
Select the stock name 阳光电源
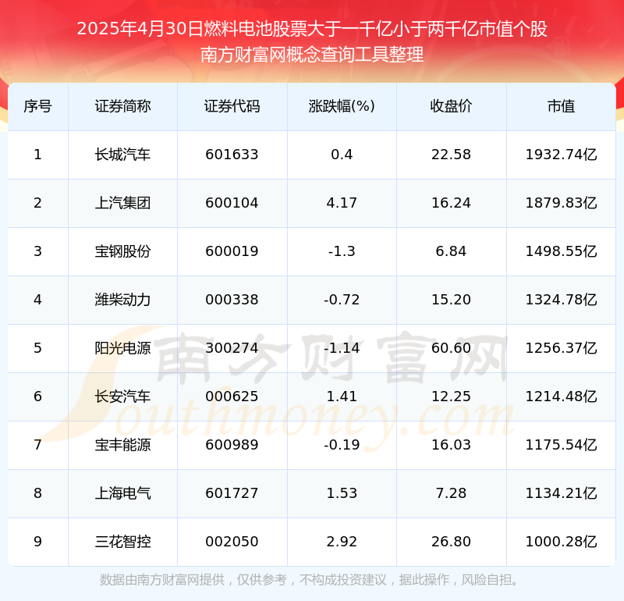(x=122, y=348)
